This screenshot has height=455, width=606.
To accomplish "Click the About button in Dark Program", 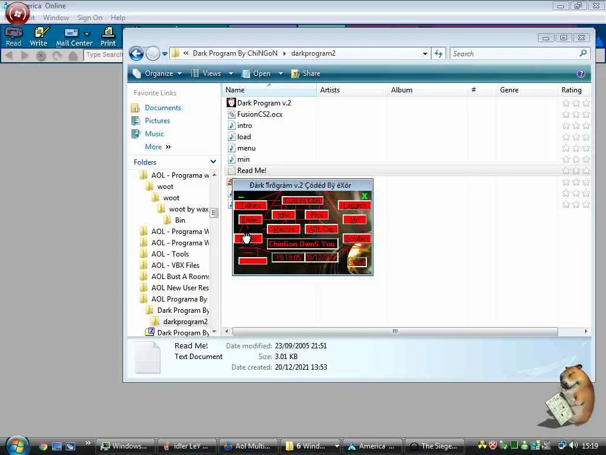I will (356, 262).
